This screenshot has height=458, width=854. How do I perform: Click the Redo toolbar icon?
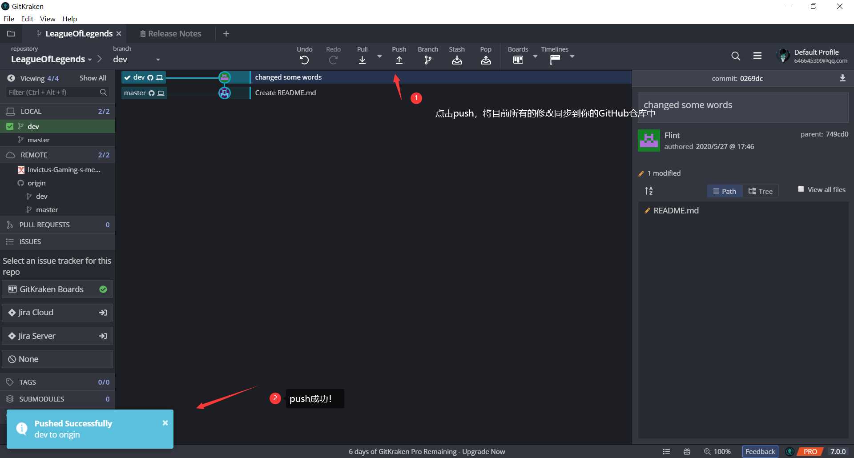tap(333, 60)
